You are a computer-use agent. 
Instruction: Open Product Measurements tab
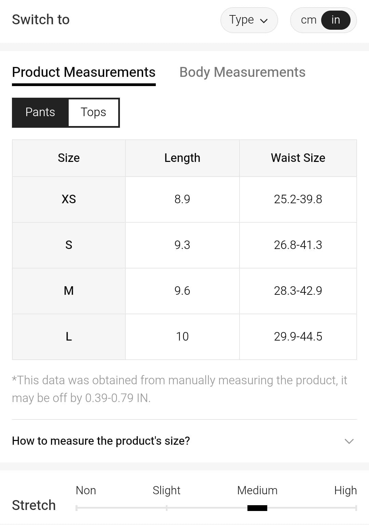coord(84,72)
